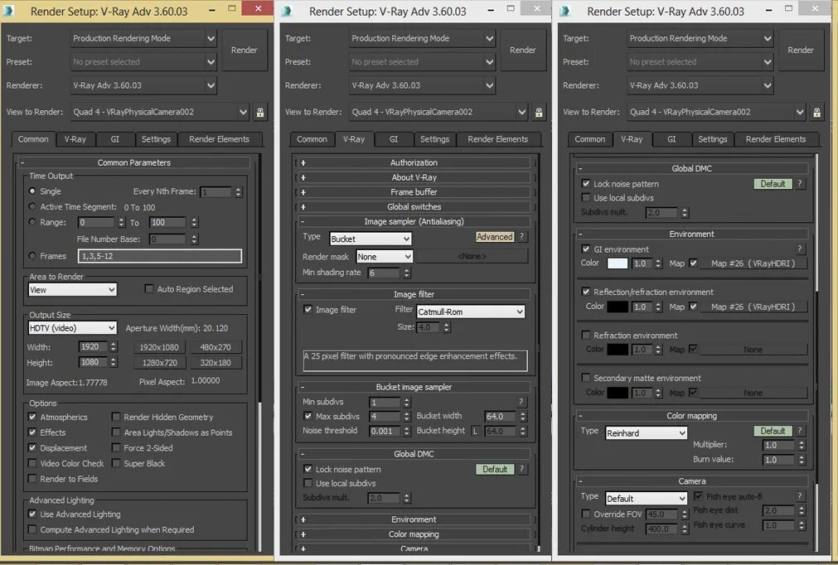The height and width of the screenshot is (565, 838).
Task: Click lock icon in middle Render Setup window
Action: click(x=539, y=112)
